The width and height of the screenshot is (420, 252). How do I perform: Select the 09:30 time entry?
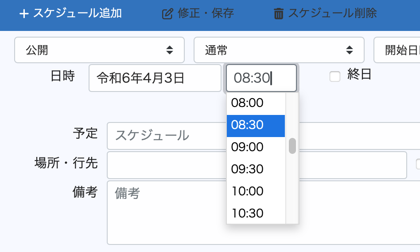pyautogui.click(x=256, y=169)
